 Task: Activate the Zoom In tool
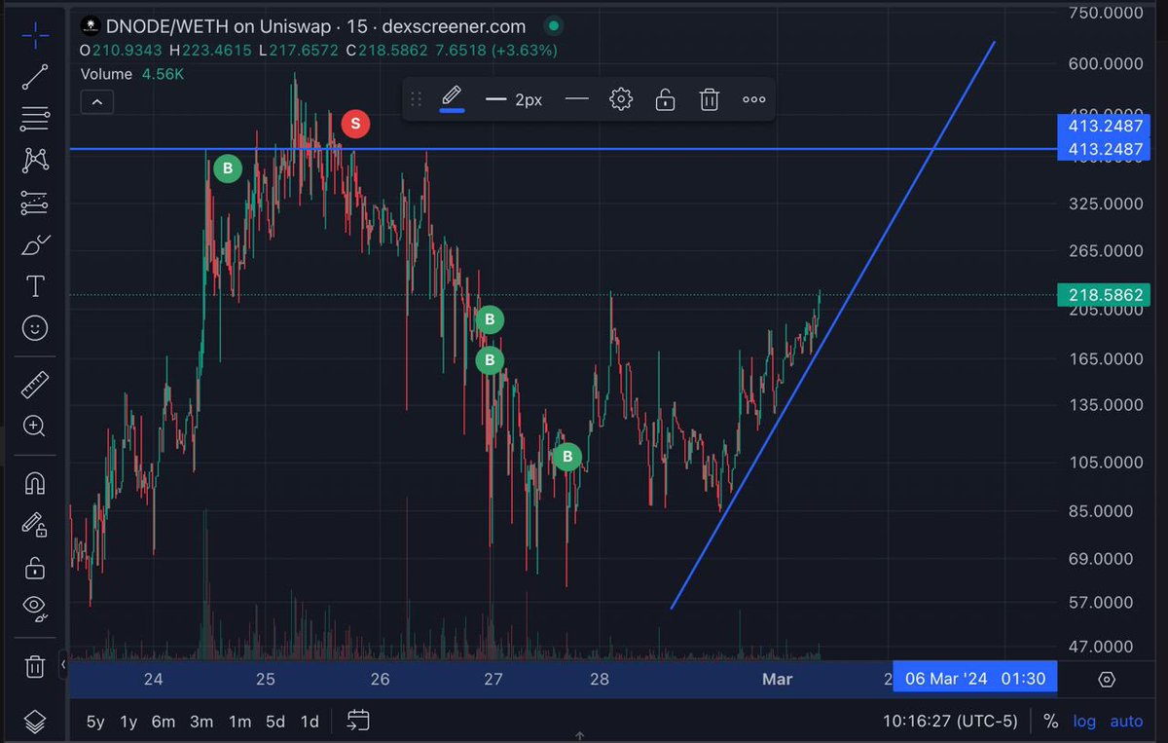[x=34, y=427]
